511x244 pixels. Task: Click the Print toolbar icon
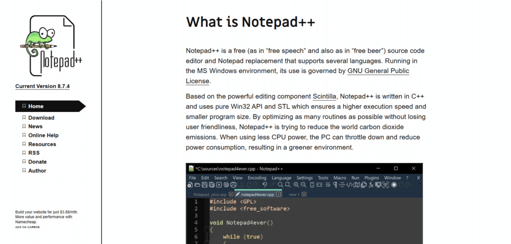[234, 185]
